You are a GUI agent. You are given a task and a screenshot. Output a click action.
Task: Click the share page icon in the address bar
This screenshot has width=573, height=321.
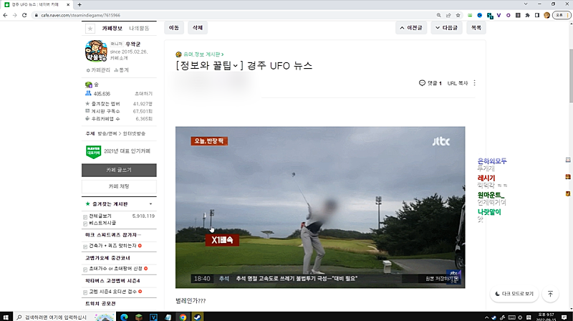[448, 15]
